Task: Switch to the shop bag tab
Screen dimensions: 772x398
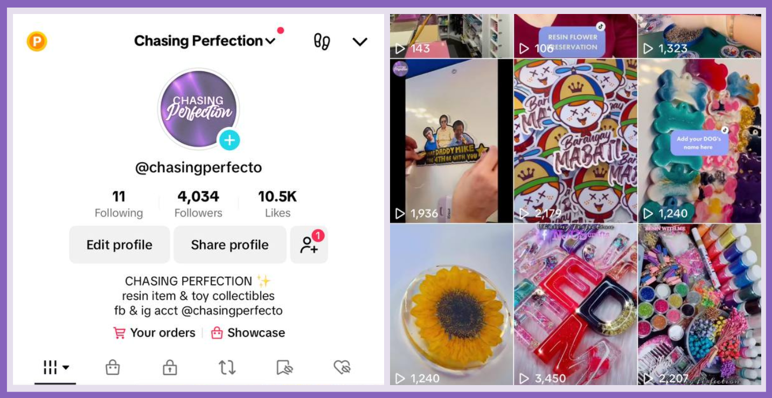Action: (113, 367)
